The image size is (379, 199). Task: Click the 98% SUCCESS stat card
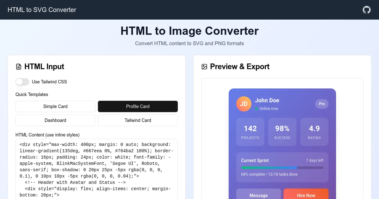pos(282,132)
